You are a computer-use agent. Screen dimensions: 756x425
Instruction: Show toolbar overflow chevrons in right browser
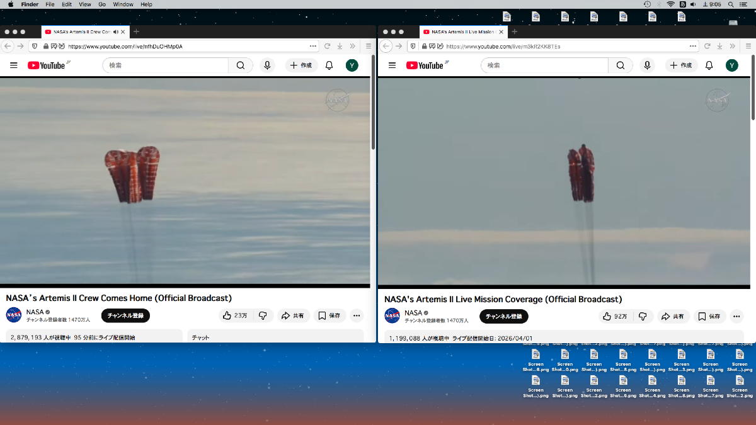coord(733,46)
